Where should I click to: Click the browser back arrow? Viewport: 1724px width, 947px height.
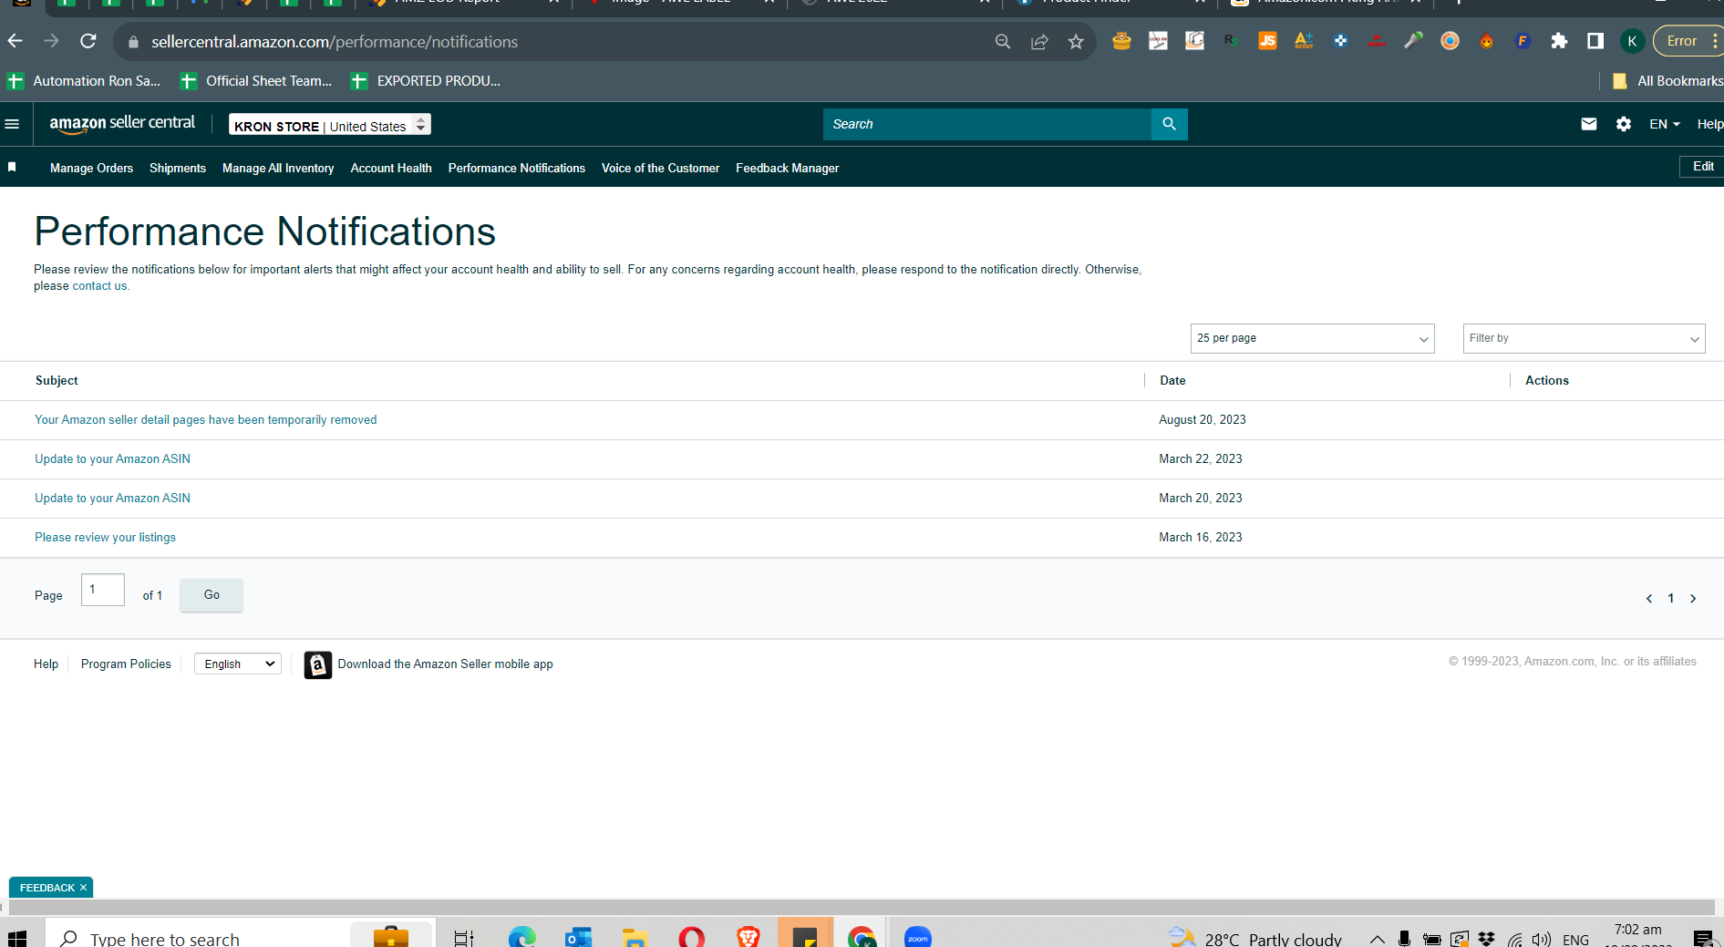click(x=15, y=41)
